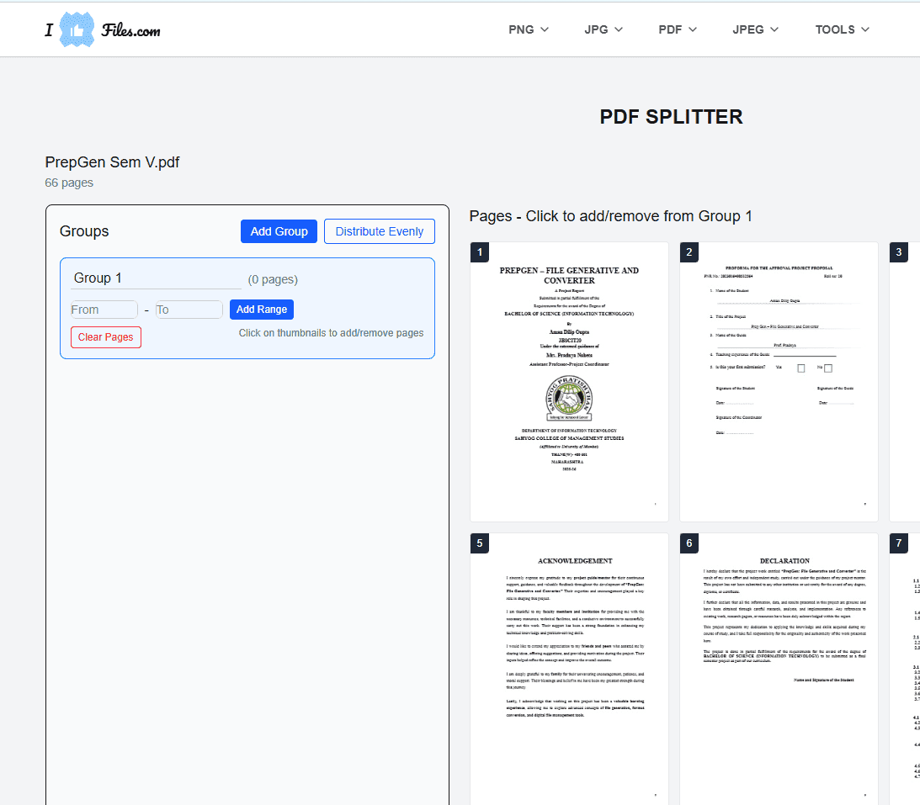The image size is (920, 805).
Task: Open the PDF tools dropdown
Action: tap(678, 29)
